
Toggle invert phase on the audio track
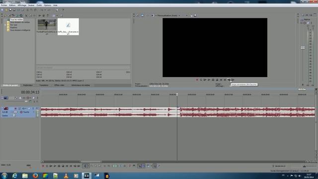click(19, 108)
